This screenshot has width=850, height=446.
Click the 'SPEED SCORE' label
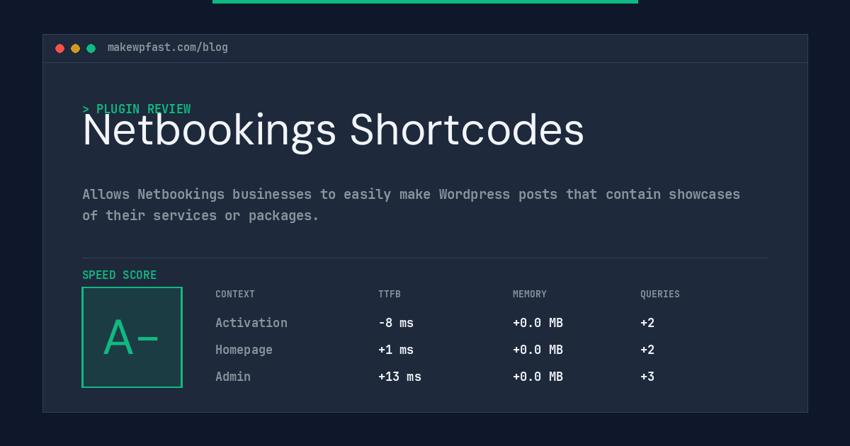120,275
